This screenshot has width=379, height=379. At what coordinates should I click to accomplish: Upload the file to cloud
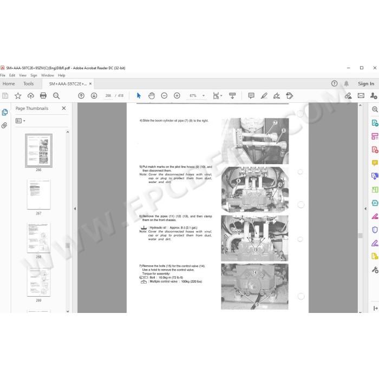coord(31,96)
